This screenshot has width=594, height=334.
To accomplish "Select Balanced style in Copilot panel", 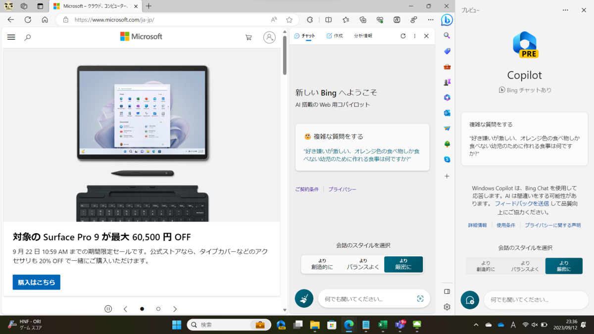I will 525,266.
